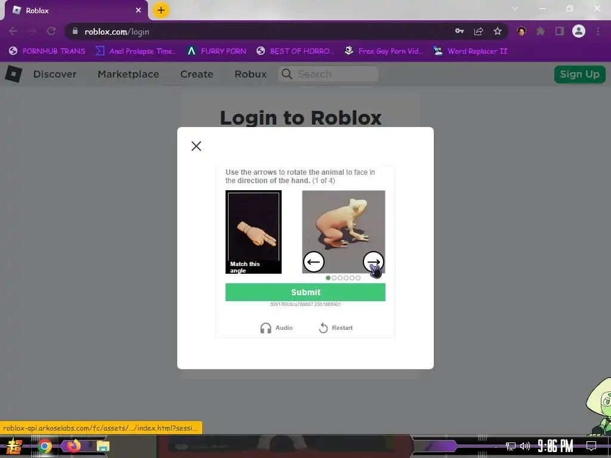Switch to the Audio challenge
Viewport: 611px width, 458px height.
[276, 328]
